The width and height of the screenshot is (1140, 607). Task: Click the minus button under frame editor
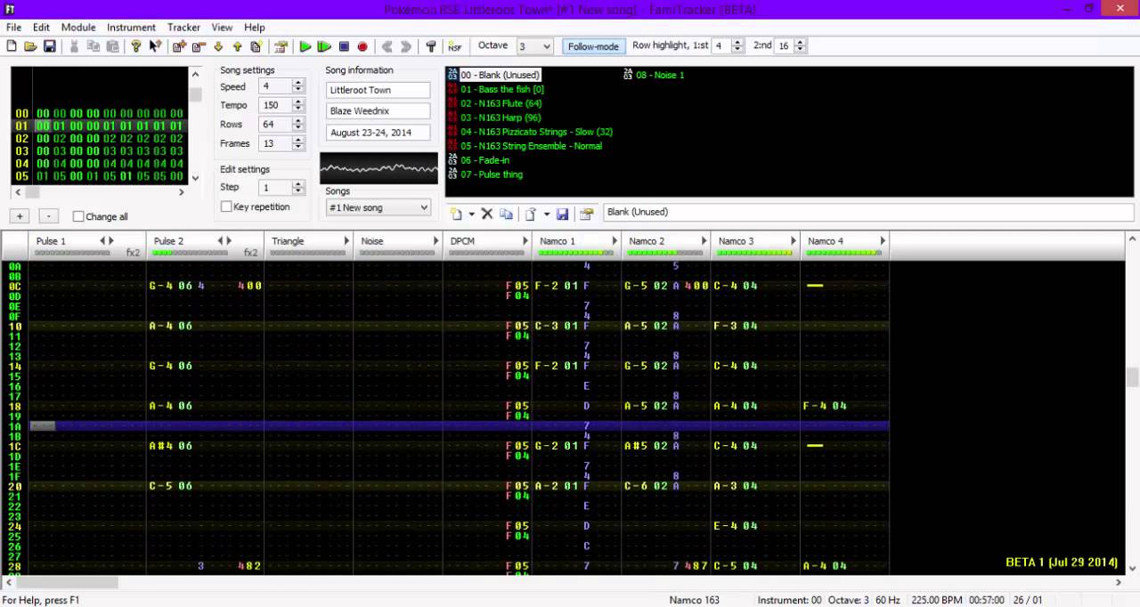(49, 216)
